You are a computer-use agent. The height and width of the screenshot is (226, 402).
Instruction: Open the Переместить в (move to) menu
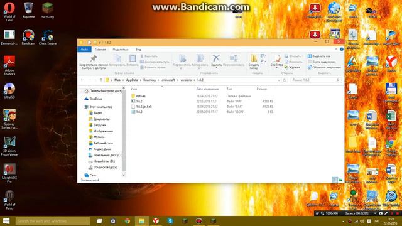tap(182, 62)
